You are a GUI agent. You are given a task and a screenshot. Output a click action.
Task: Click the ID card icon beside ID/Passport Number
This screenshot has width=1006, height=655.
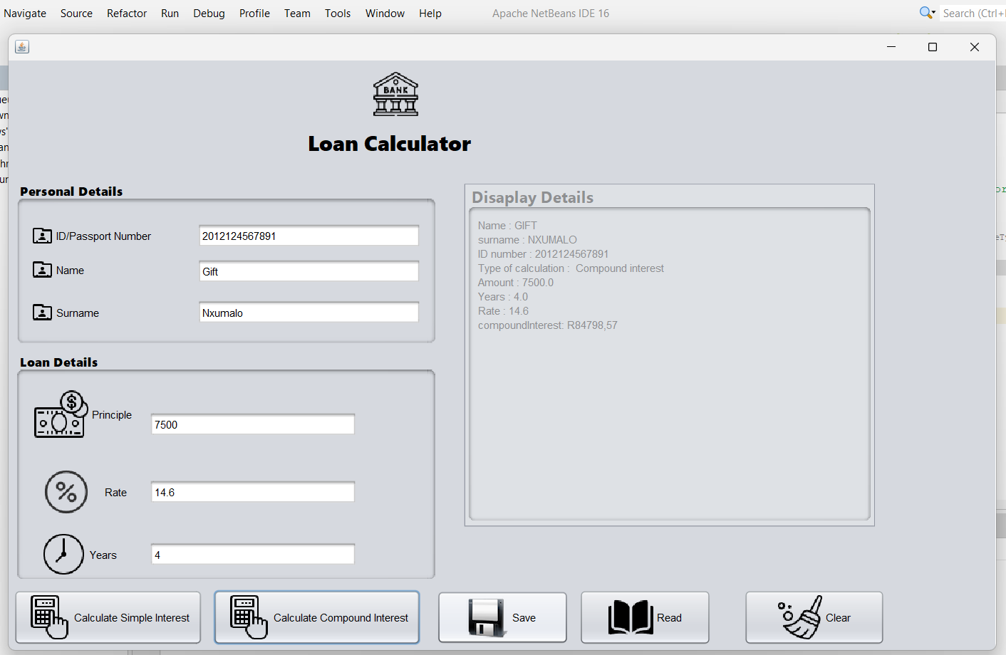click(x=42, y=235)
